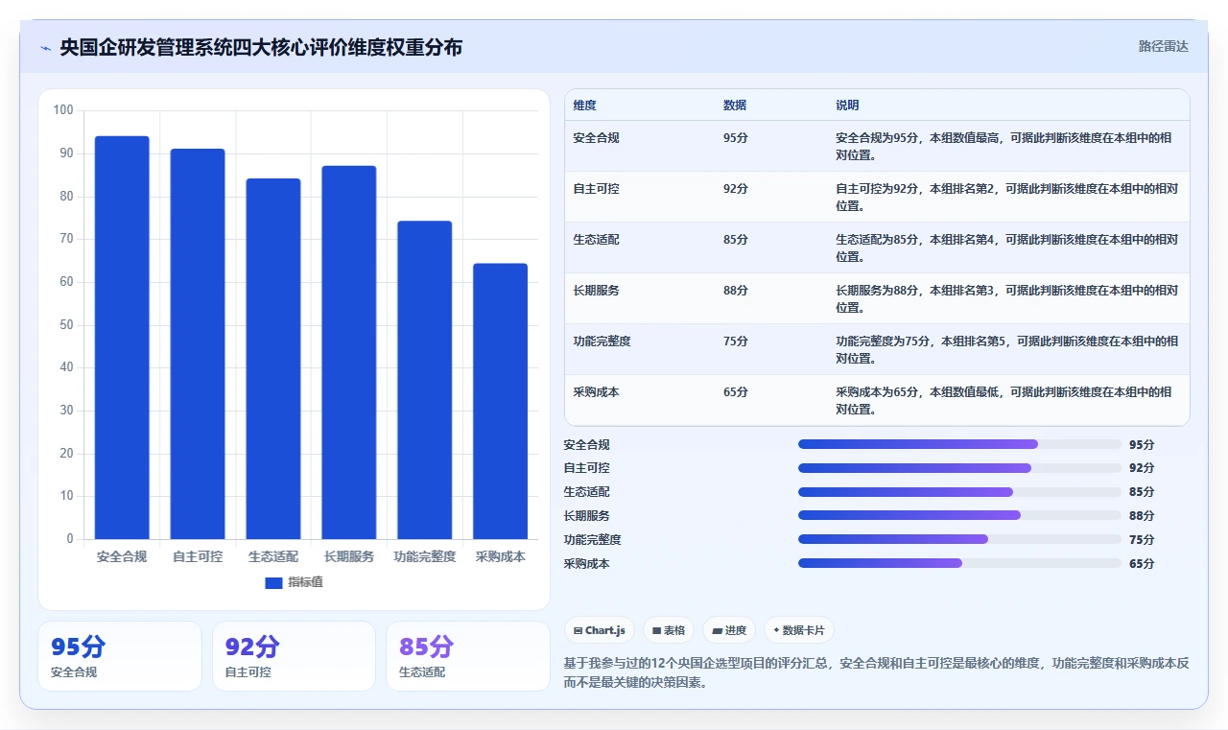Select the Chart.js chip
Image resolution: width=1228 pixels, height=730 pixels.
(600, 630)
